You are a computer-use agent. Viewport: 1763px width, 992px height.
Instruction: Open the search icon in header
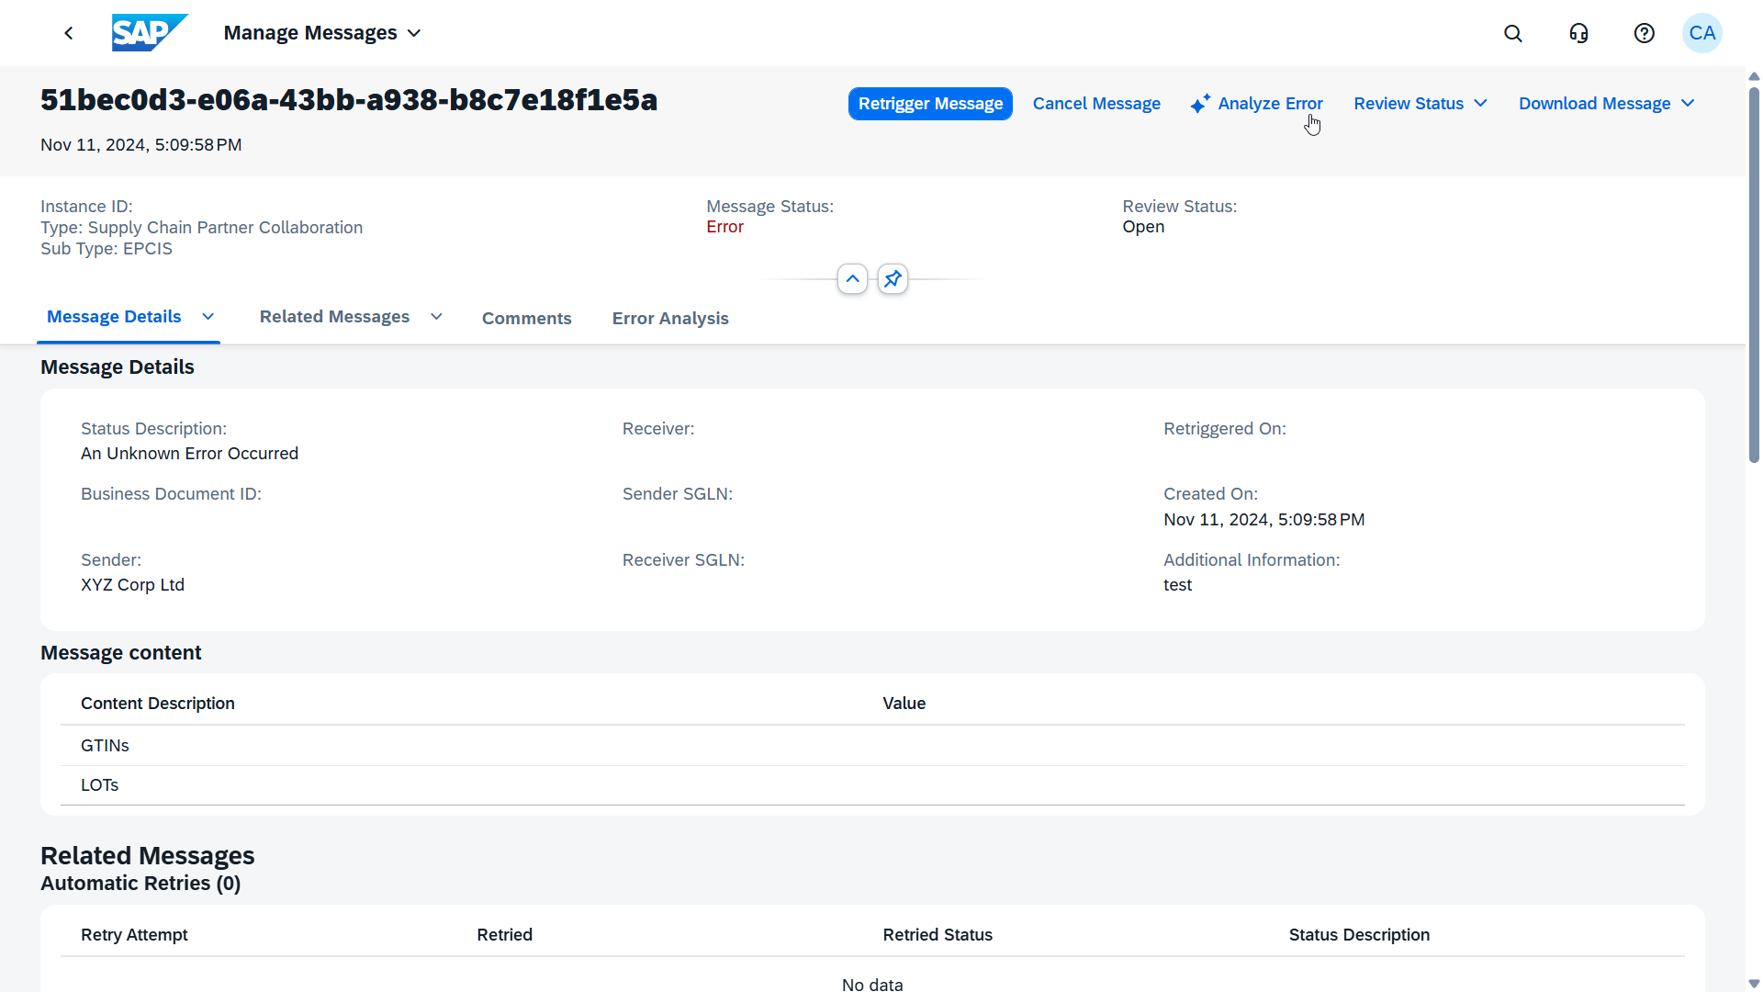(x=1513, y=33)
